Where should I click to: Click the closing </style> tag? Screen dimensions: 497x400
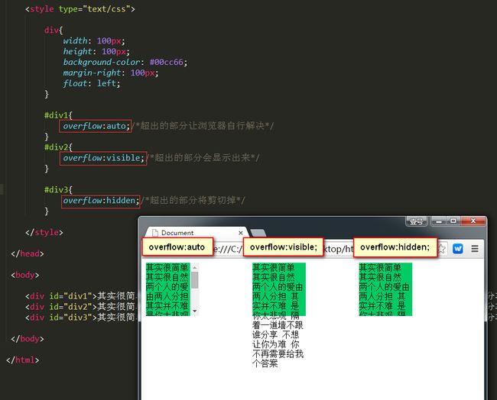44,232
